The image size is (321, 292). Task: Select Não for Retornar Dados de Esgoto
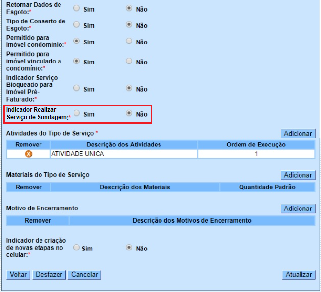129,8
